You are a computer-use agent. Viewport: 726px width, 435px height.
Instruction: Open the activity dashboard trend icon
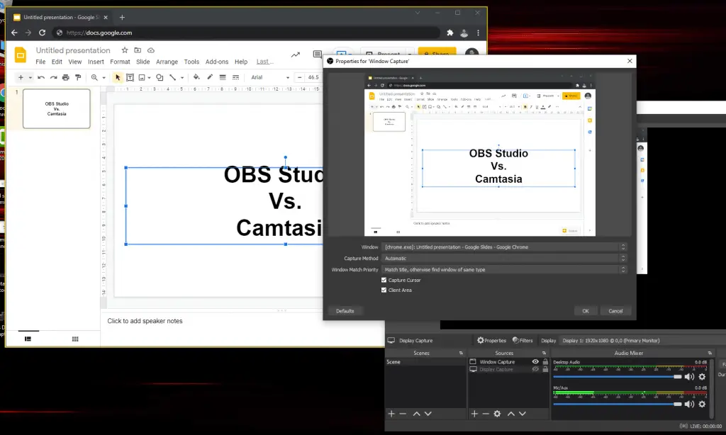296,55
